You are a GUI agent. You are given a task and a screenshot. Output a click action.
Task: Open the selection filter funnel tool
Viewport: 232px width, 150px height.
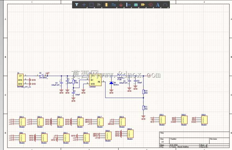click(x=77, y=5)
